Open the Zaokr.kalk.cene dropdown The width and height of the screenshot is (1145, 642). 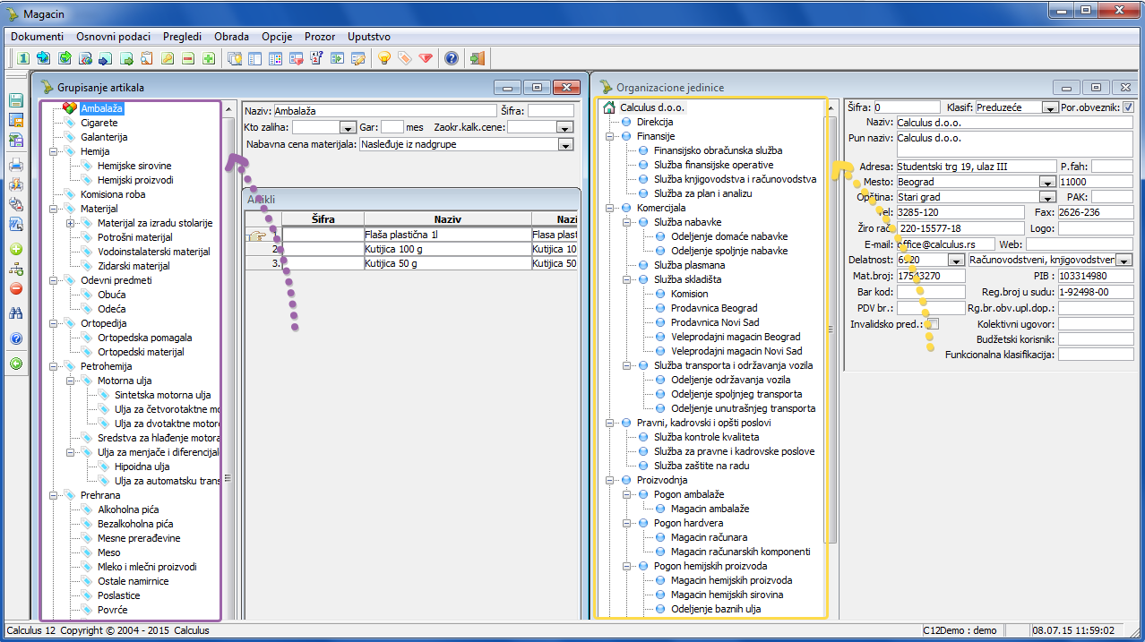point(564,128)
